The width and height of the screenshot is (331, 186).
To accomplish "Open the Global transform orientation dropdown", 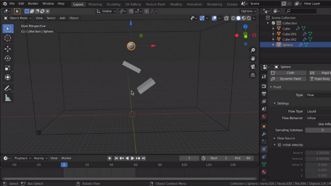I will pos(106,11).
